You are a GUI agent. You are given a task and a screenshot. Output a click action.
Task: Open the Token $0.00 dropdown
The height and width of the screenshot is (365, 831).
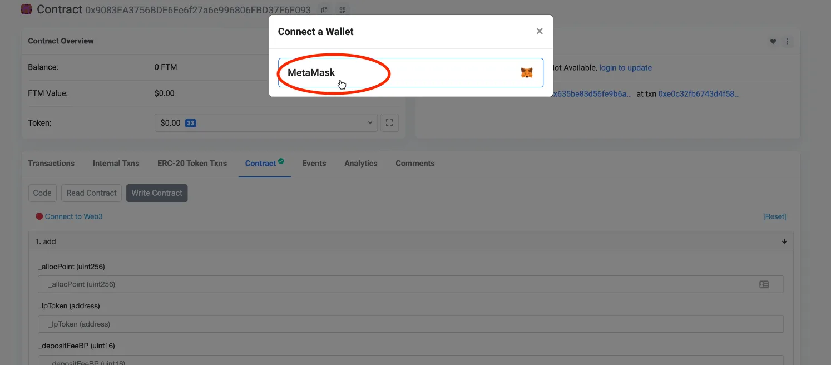[x=266, y=123]
